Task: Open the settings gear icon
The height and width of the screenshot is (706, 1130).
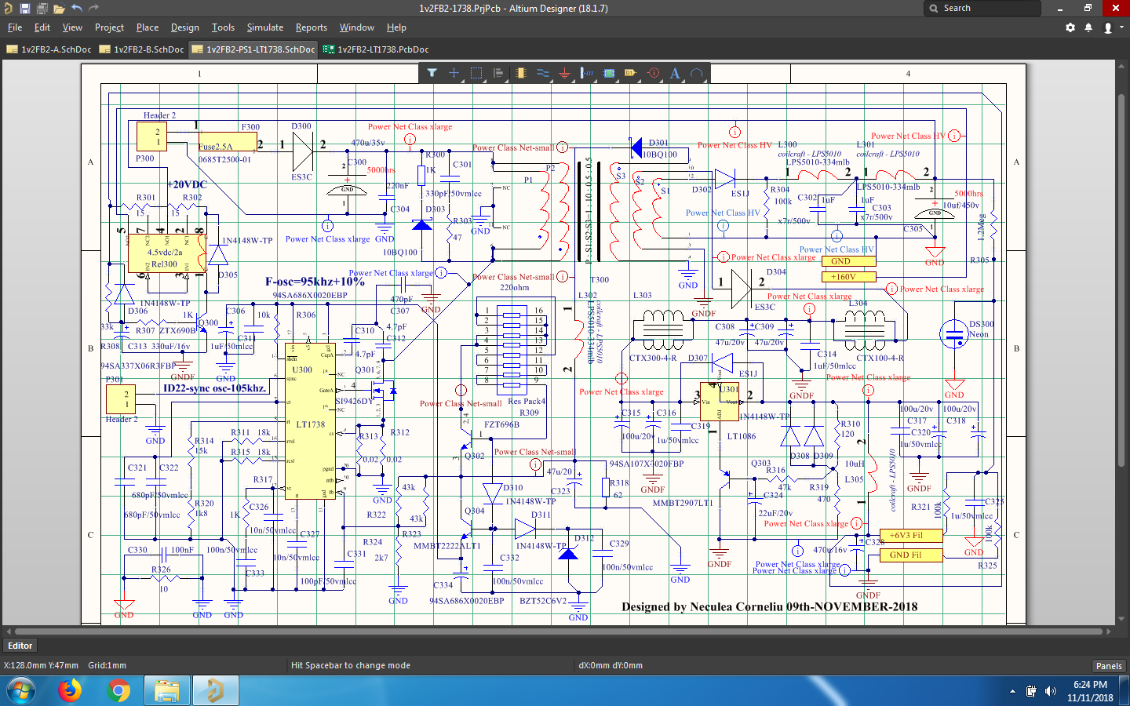Action: point(1070,27)
